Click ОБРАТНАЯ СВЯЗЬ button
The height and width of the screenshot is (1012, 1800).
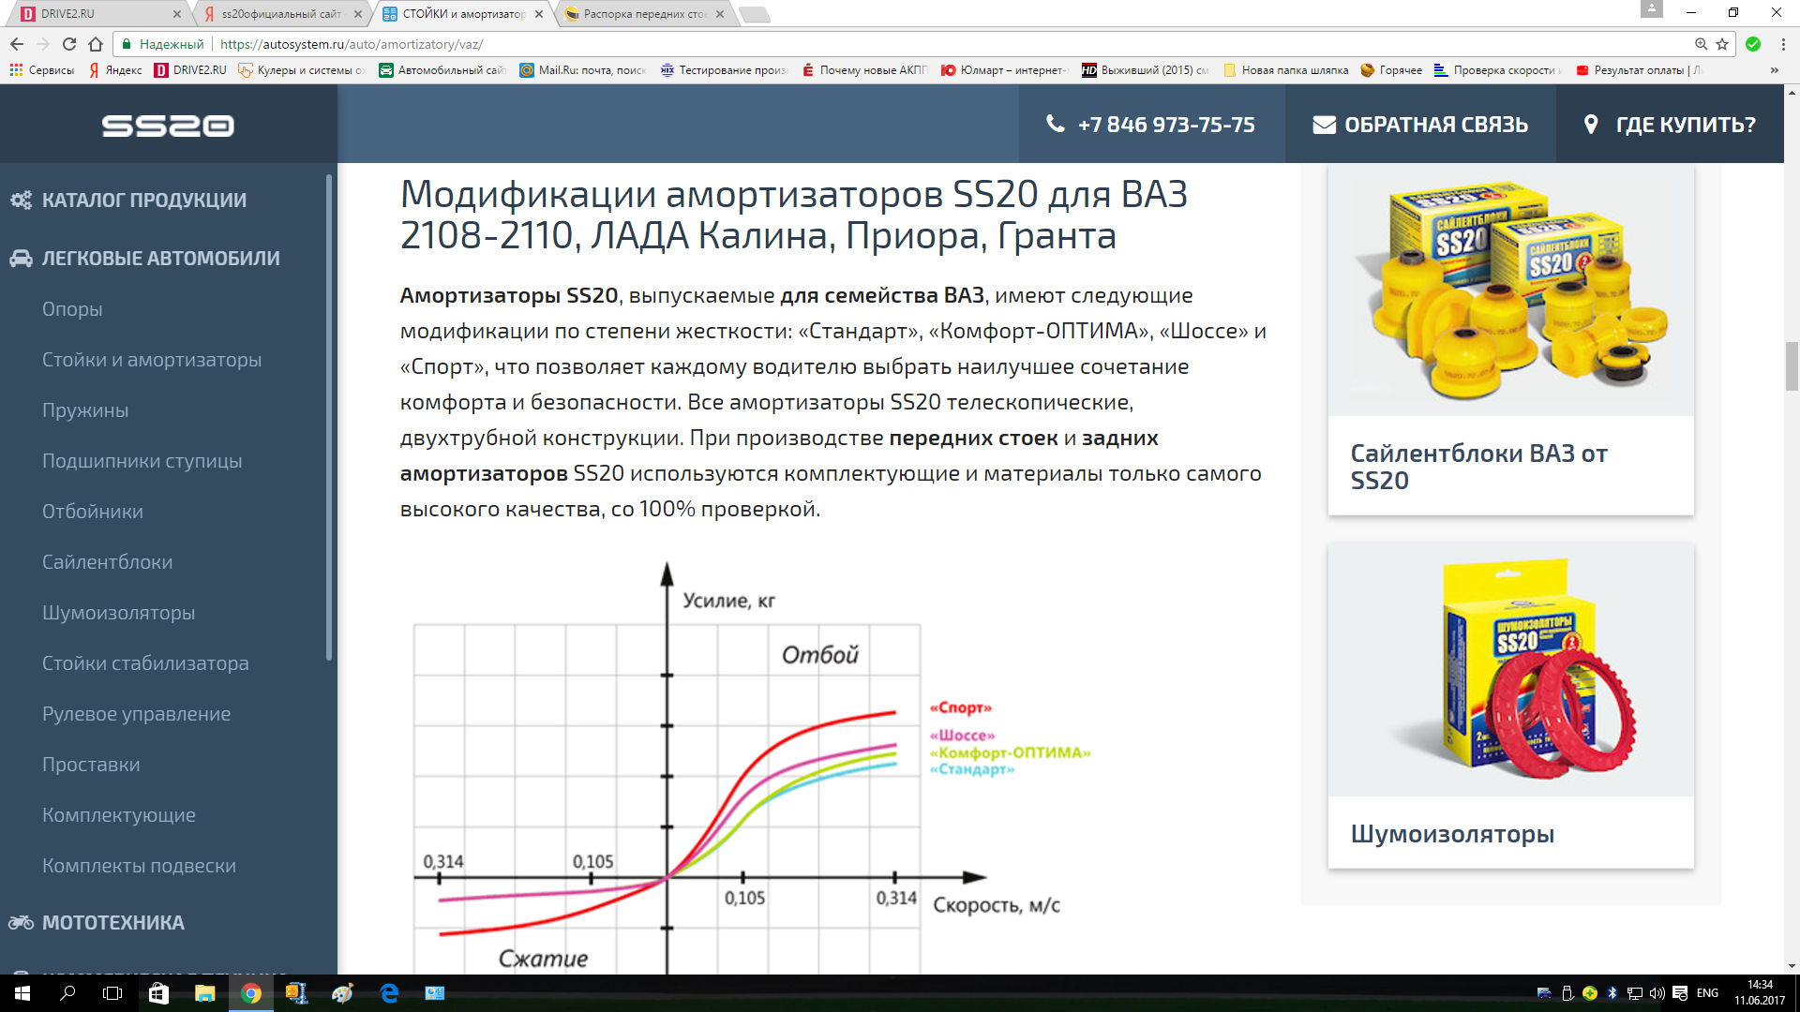tap(1420, 124)
